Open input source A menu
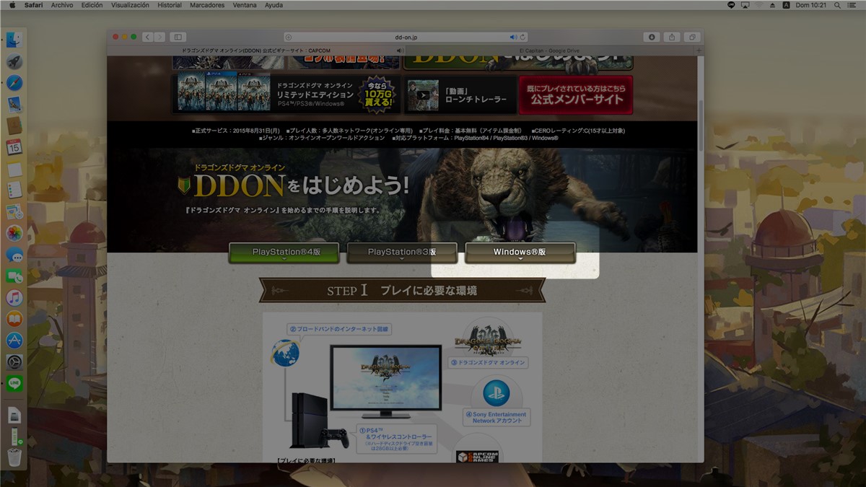The image size is (866, 487). coord(786,5)
